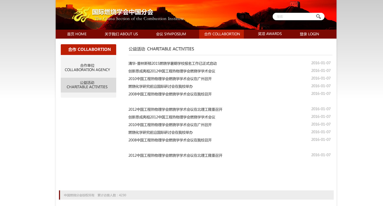Open the first 2012 北理工隆重召开 article
Screen dimensions: 383x206
175,109
